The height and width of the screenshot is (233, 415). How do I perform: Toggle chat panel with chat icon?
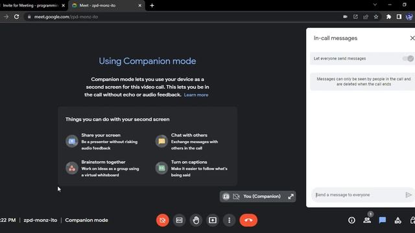(x=383, y=220)
